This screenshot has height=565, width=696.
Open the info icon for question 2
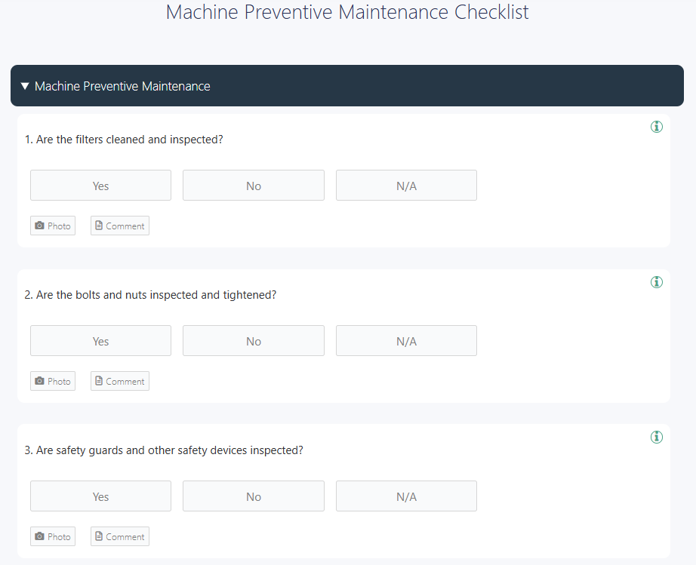(x=657, y=282)
